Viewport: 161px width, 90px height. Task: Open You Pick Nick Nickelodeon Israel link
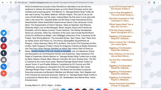(121, 61)
